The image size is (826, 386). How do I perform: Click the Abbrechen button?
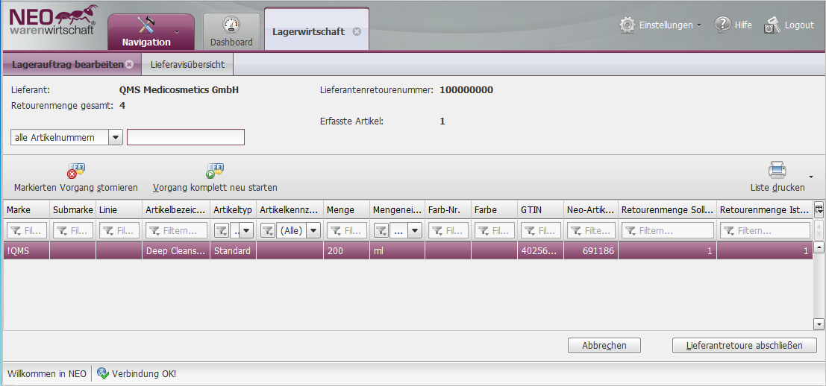tap(604, 346)
